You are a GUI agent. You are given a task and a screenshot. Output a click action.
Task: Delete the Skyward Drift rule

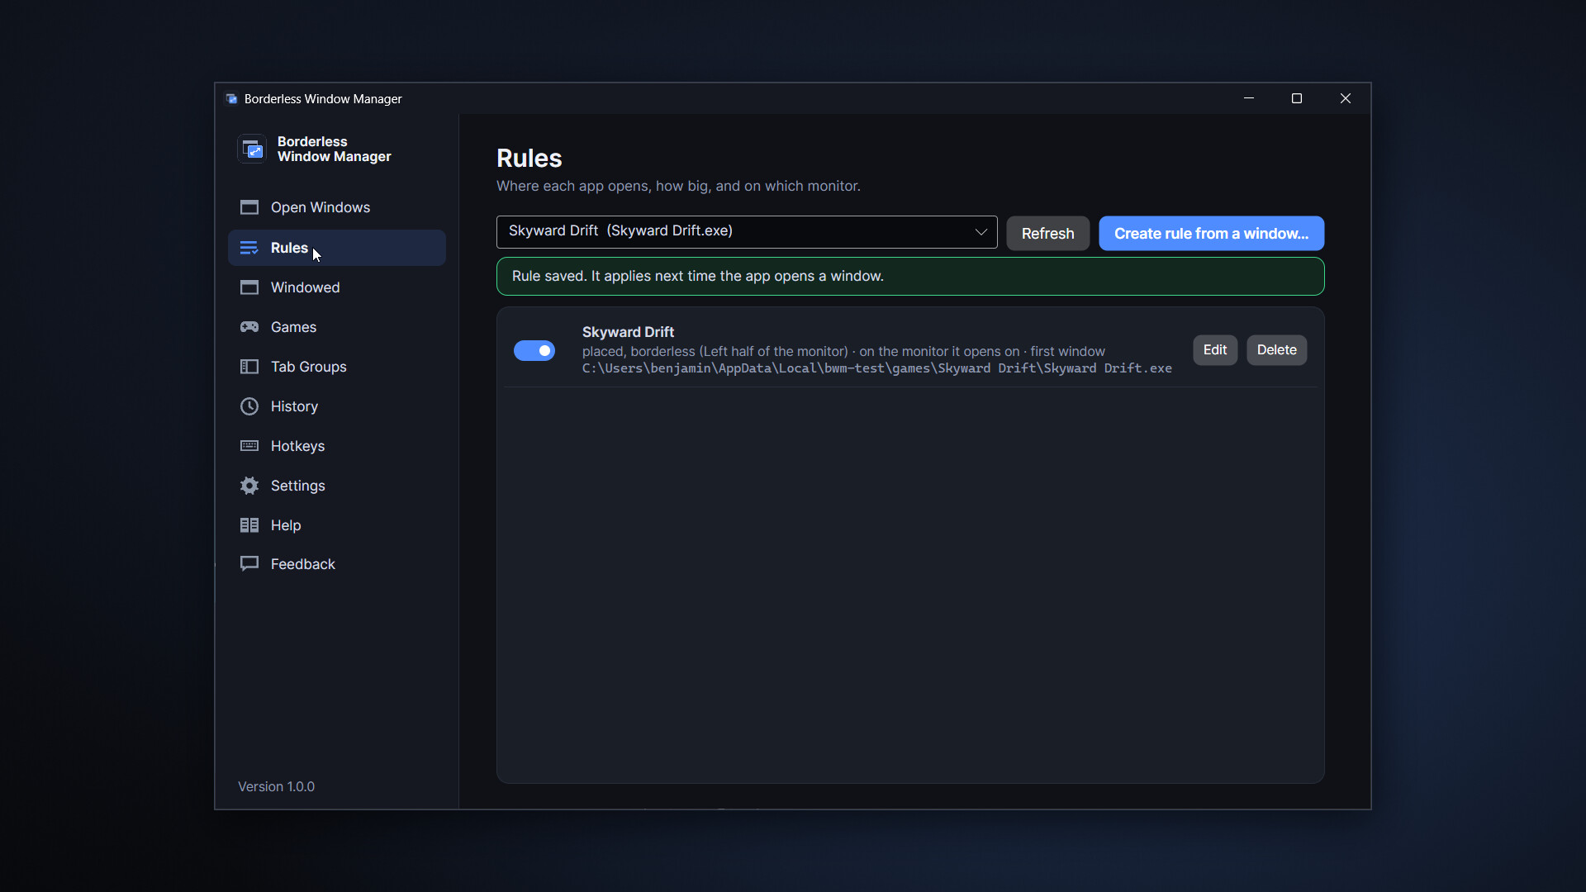click(x=1276, y=350)
